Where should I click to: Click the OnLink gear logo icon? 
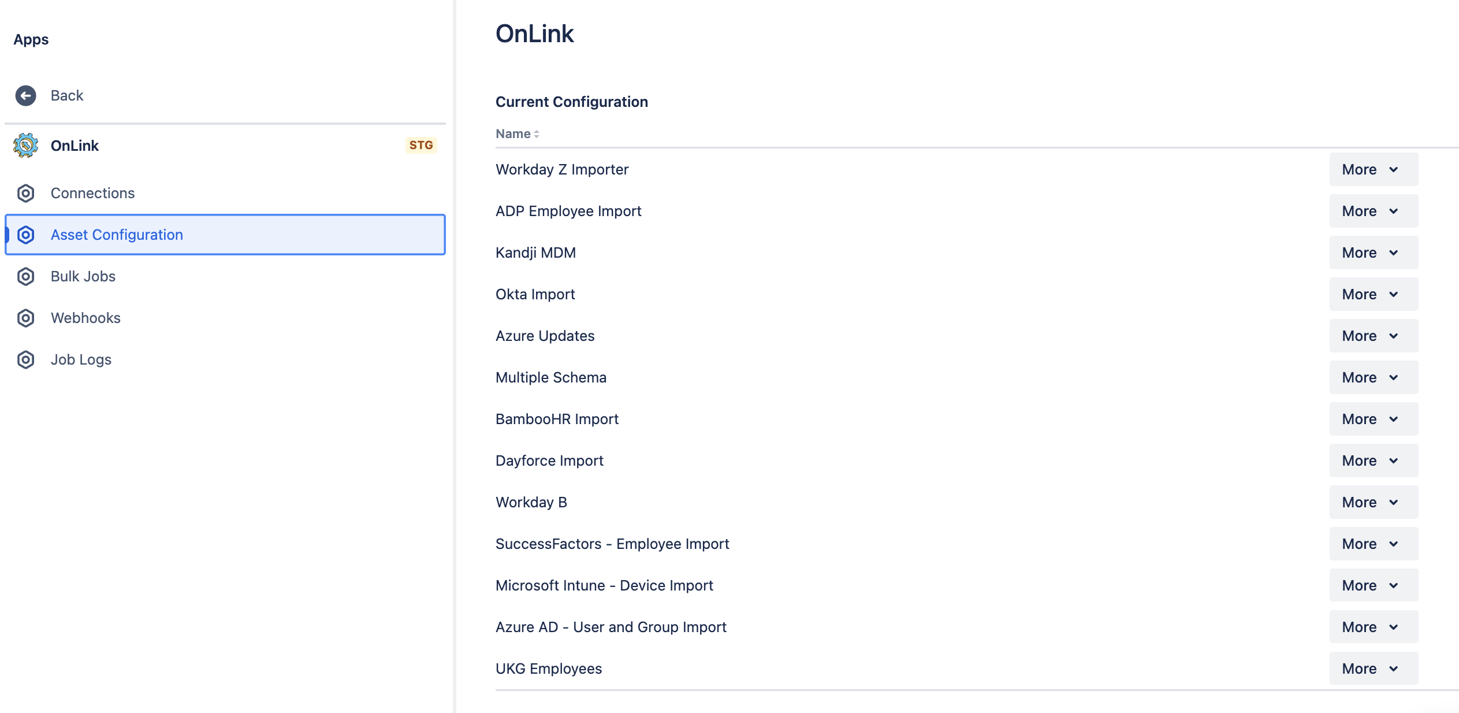coord(26,145)
